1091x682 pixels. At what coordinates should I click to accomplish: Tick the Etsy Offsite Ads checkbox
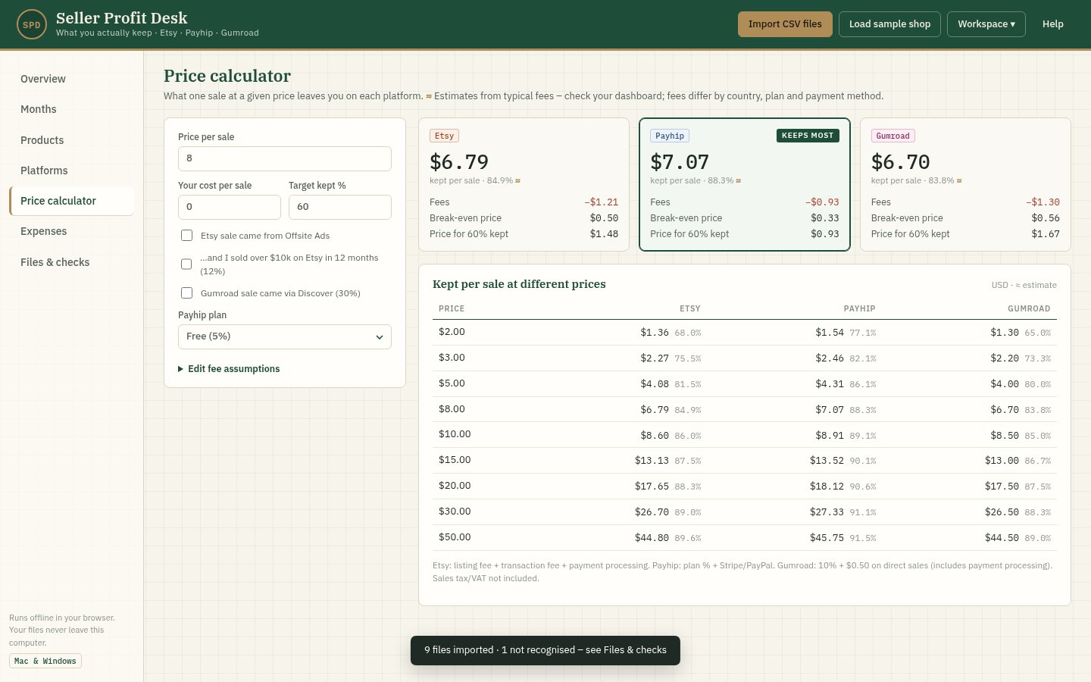186,236
